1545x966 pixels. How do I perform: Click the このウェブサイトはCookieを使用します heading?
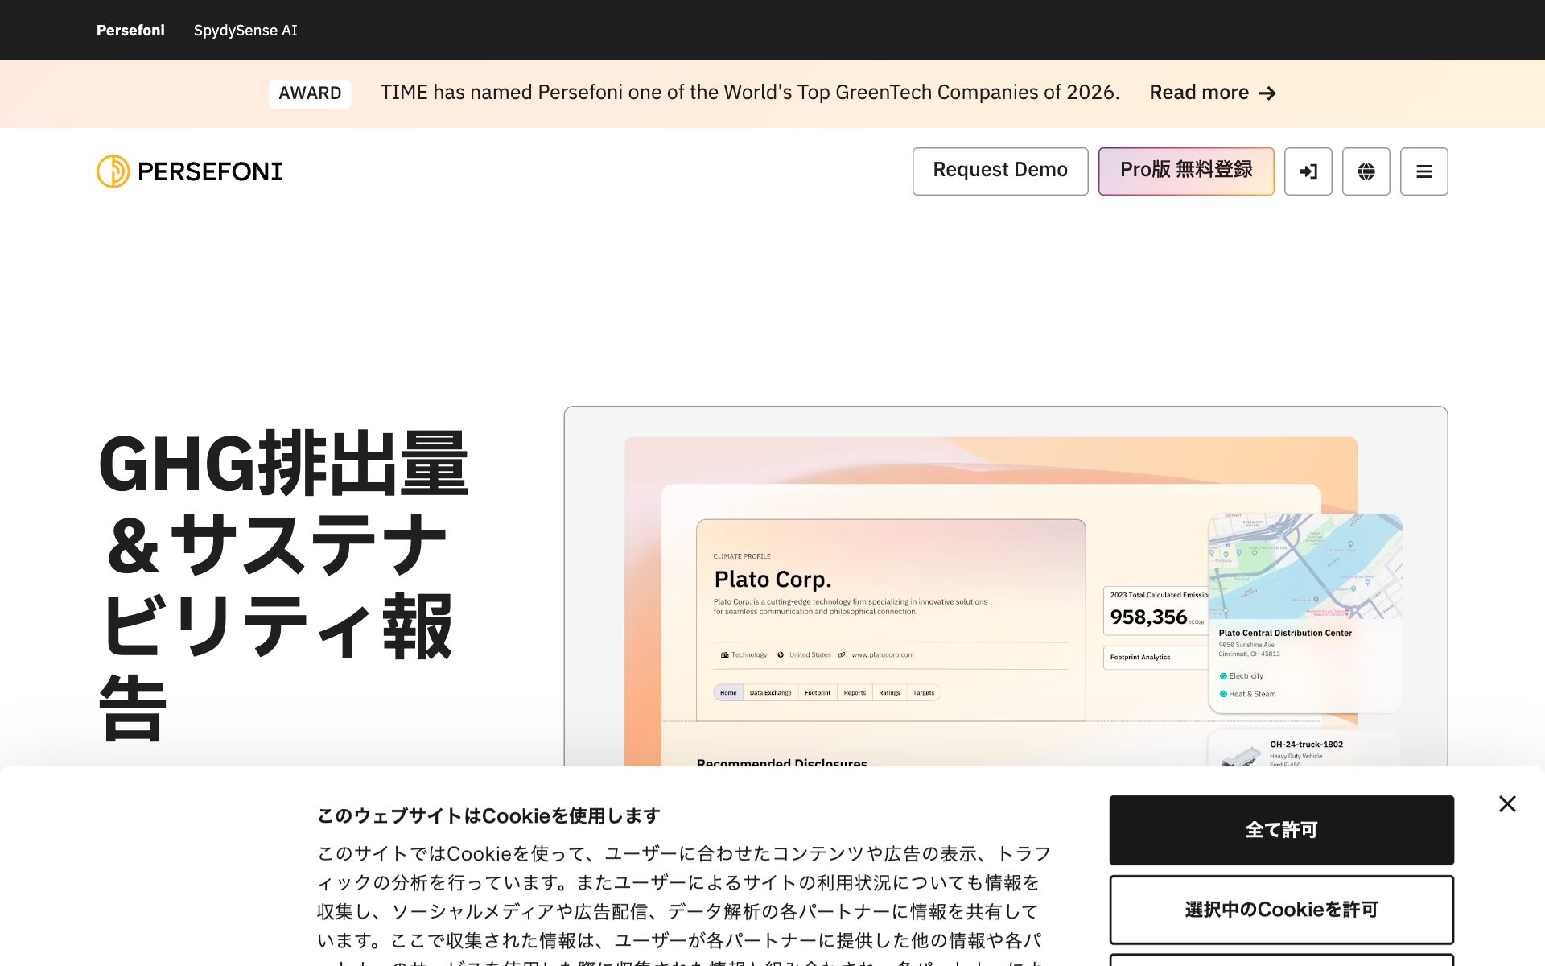488,815
